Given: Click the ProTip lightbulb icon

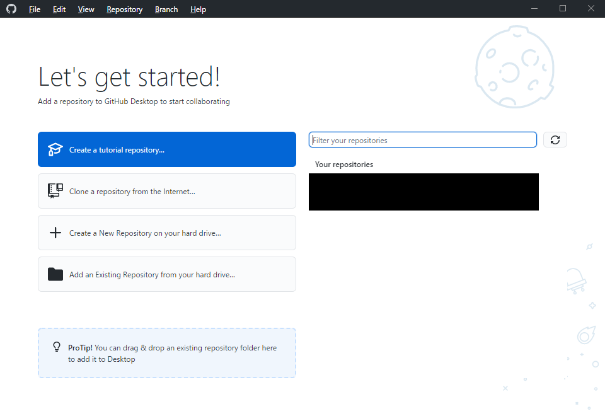Looking at the screenshot, I should tap(57, 347).
